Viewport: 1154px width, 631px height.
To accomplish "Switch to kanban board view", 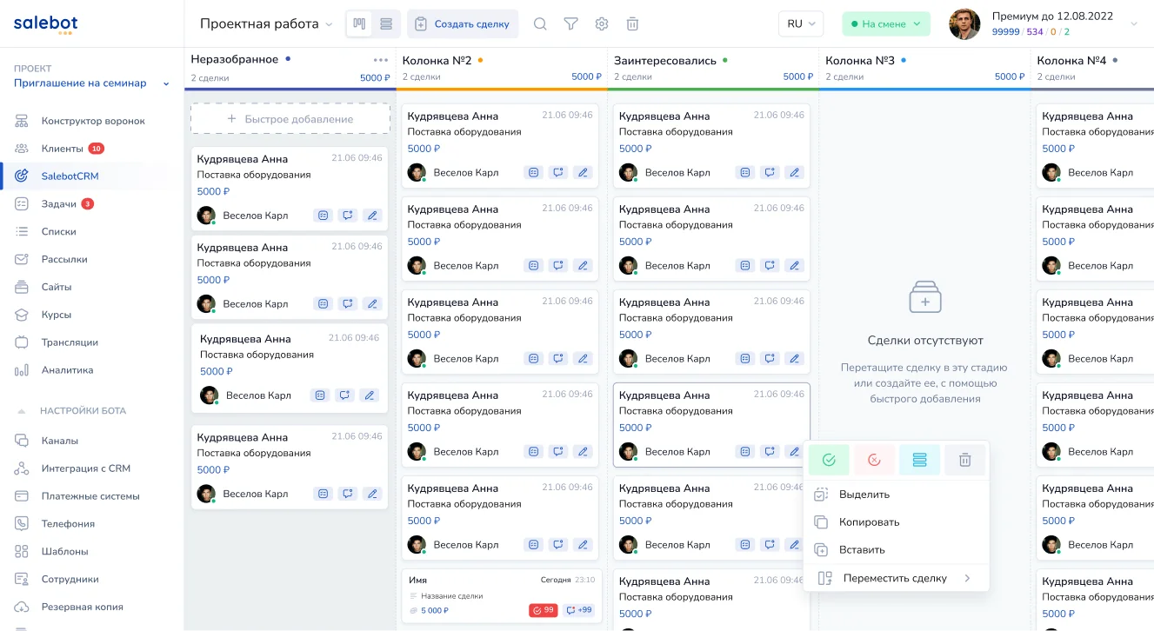I will click(359, 24).
